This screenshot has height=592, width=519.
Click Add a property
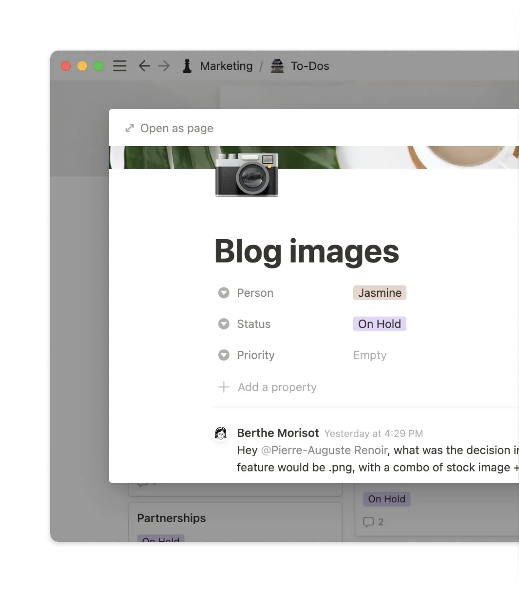tap(277, 387)
